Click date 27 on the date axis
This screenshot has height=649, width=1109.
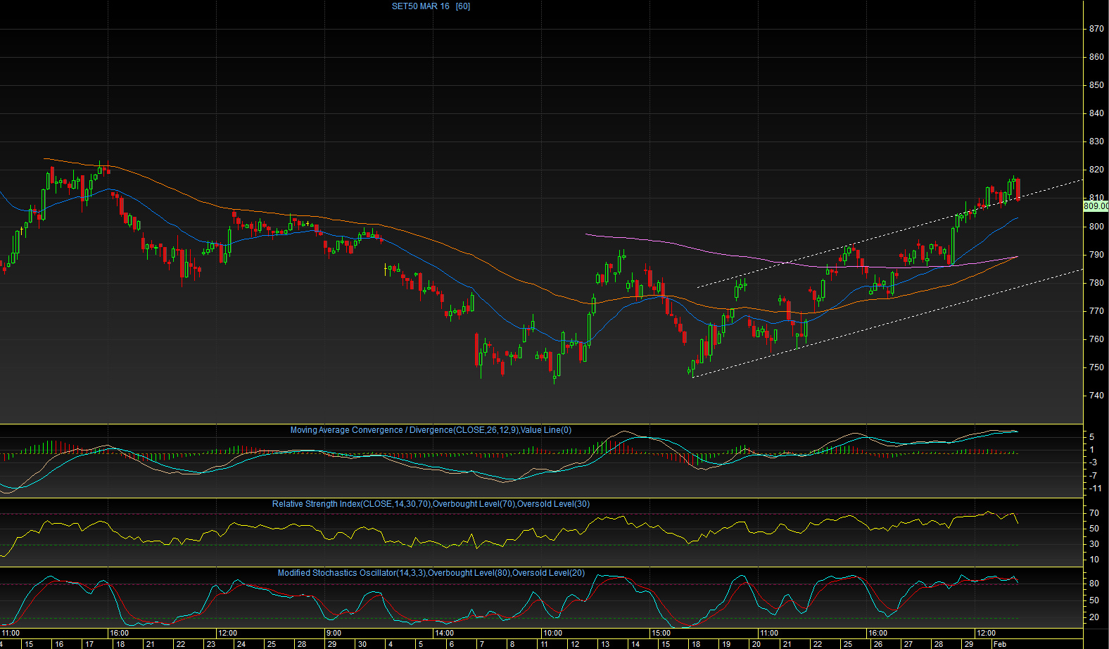pos(908,644)
